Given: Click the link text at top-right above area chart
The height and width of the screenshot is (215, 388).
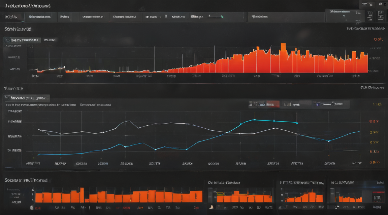Looking at the screenshot, I should [x=365, y=29].
